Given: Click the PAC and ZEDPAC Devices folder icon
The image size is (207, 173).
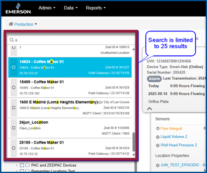Looking at the screenshot, I should (27, 165).
